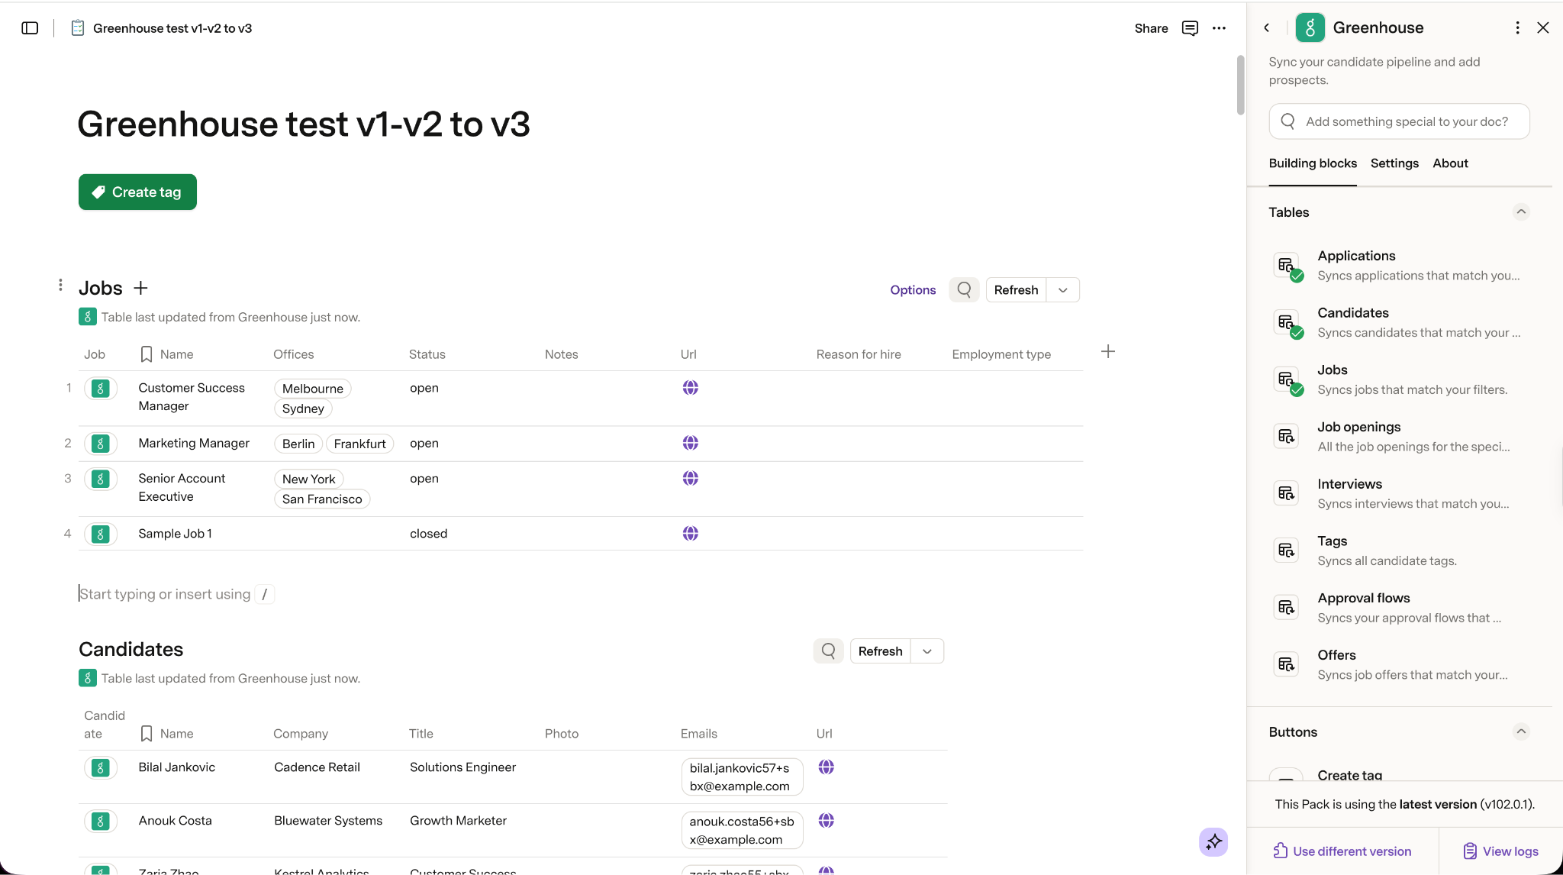The height and width of the screenshot is (875, 1563).
Task: Collapse the Tables section
Action: coord(1521,212)
